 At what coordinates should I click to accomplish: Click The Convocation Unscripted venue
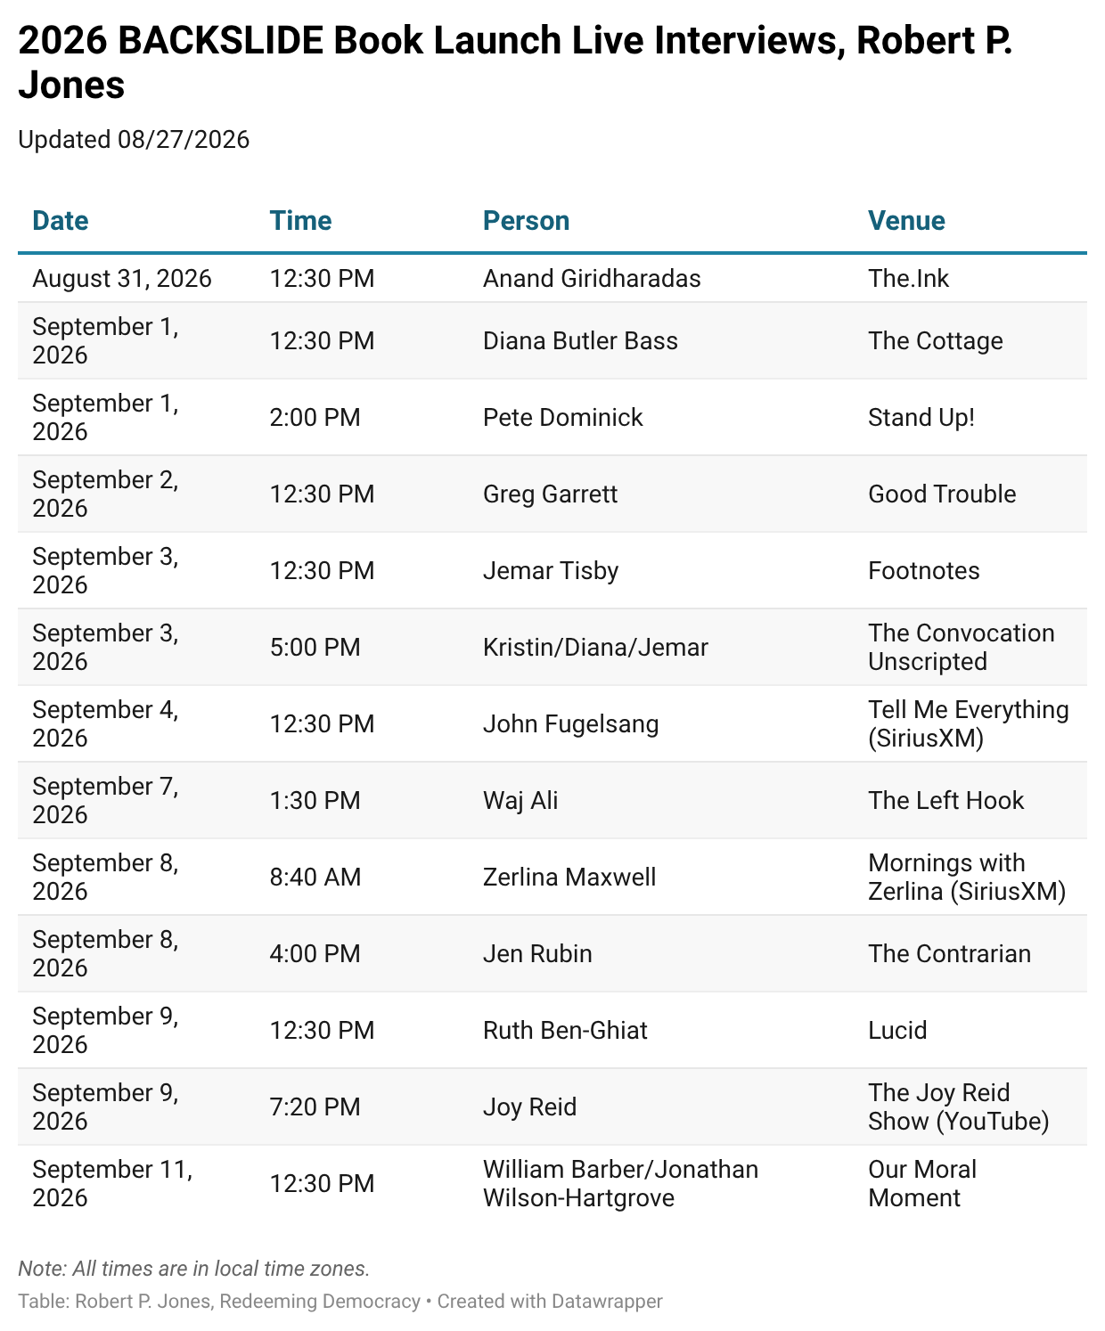[x=962, y=648]
